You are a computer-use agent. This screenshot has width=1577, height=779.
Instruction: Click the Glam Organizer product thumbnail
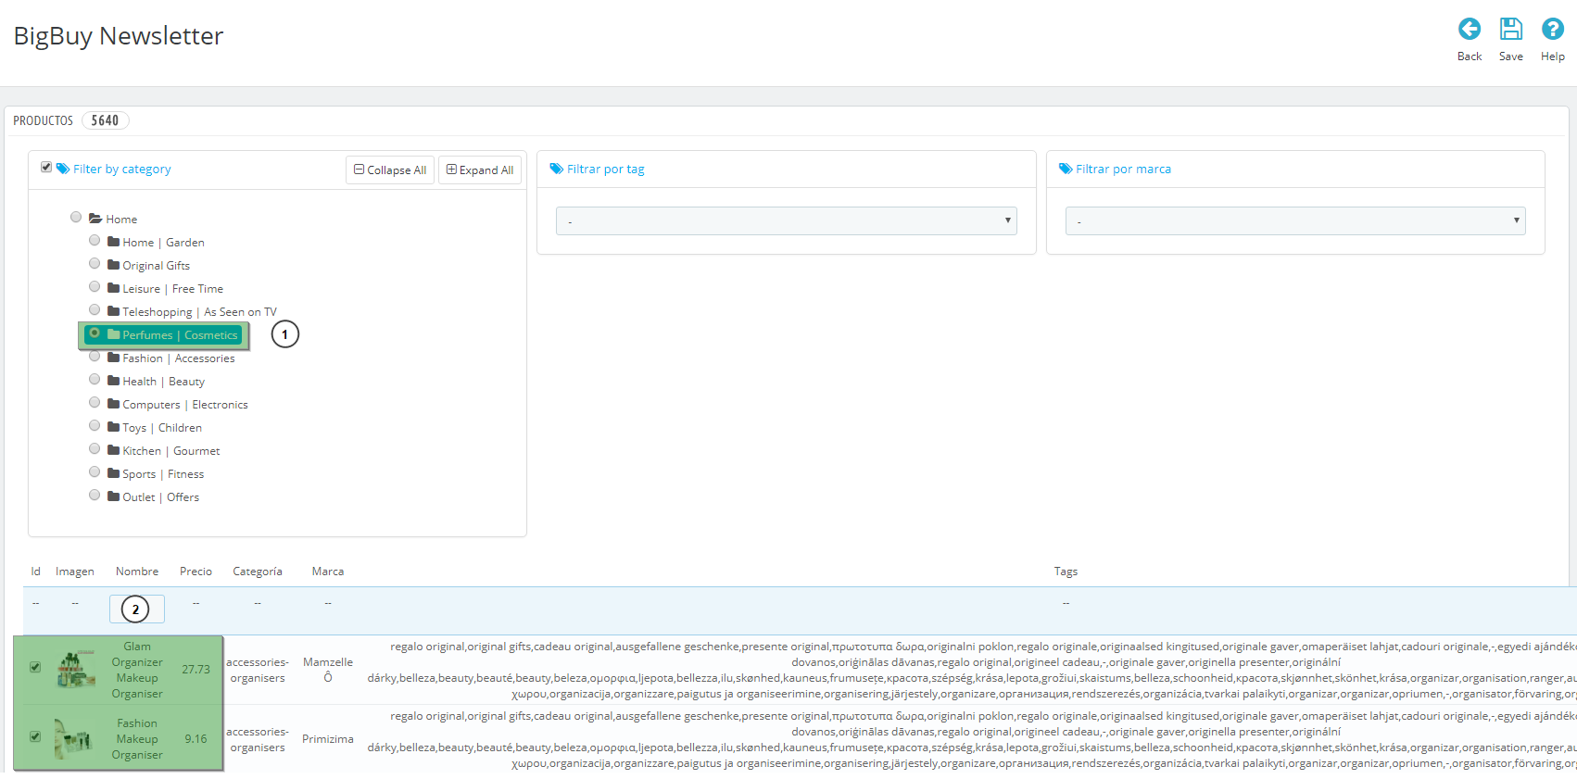76,670
